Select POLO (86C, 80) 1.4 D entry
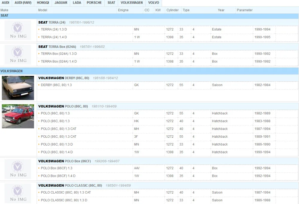The image size is (299, 204). coord(57,152)
